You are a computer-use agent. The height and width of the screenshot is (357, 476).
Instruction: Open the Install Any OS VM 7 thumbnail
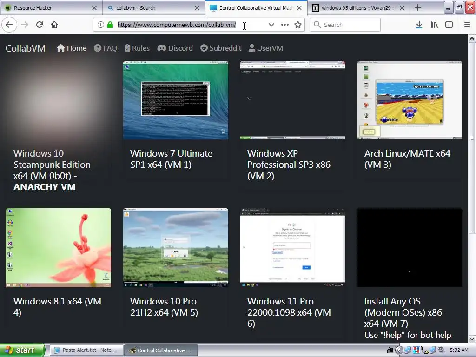point(410,248)
